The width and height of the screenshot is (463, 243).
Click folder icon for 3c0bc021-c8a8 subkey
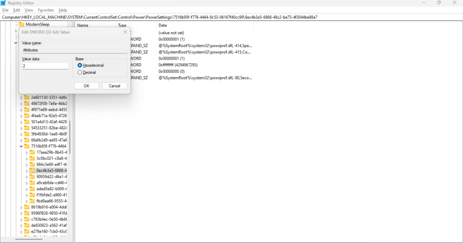(32, 159)
